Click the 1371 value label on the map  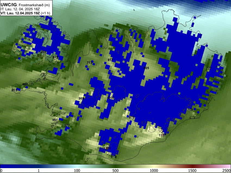click(107, 148)
